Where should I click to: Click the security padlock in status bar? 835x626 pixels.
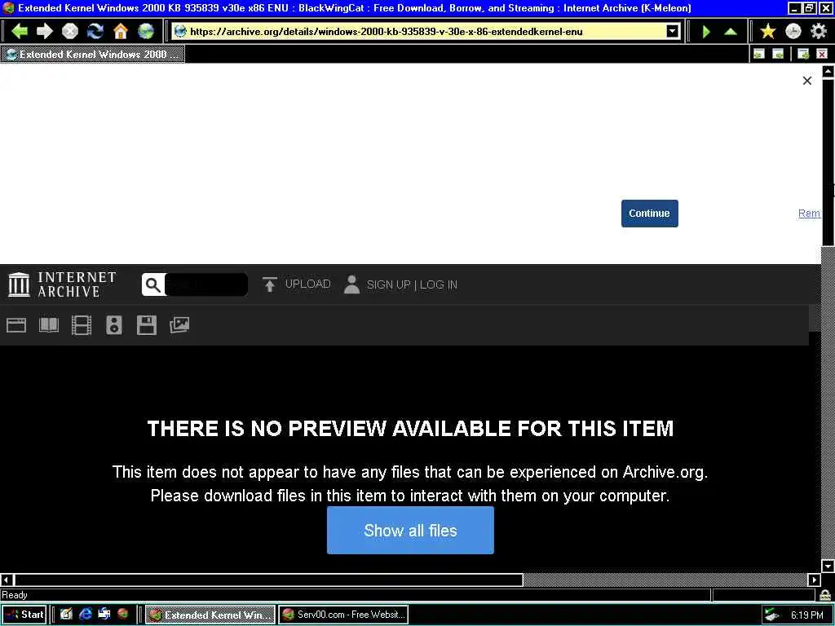point(826,594)
